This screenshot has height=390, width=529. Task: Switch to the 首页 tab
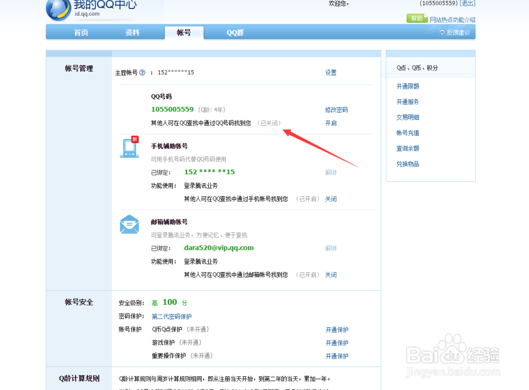81,33
